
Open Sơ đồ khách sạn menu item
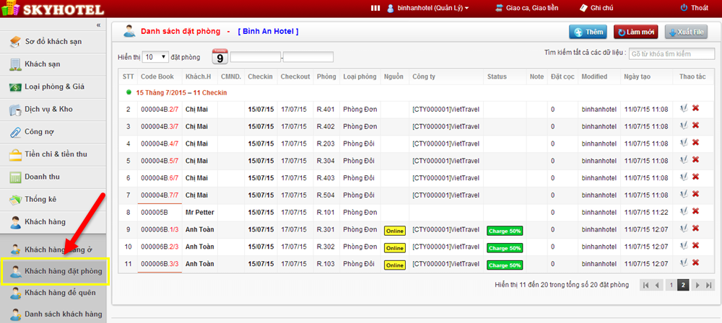53,41
